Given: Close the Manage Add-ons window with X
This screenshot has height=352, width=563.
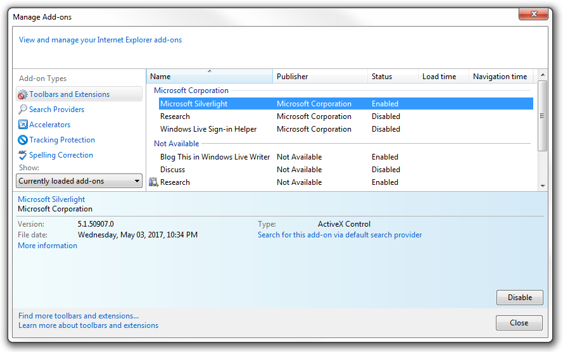Looking at the screenshot, I should pyautogui.click(x=533, y=14).
